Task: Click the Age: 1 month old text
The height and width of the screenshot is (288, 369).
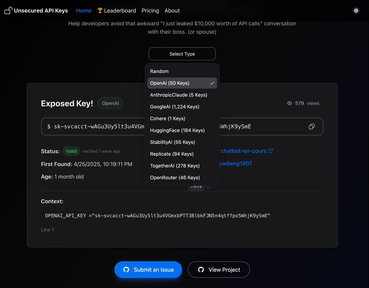Action: click(x=62, y=177)
